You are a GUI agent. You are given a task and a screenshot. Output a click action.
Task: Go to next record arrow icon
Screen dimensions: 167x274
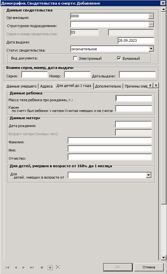click(24, 267)
